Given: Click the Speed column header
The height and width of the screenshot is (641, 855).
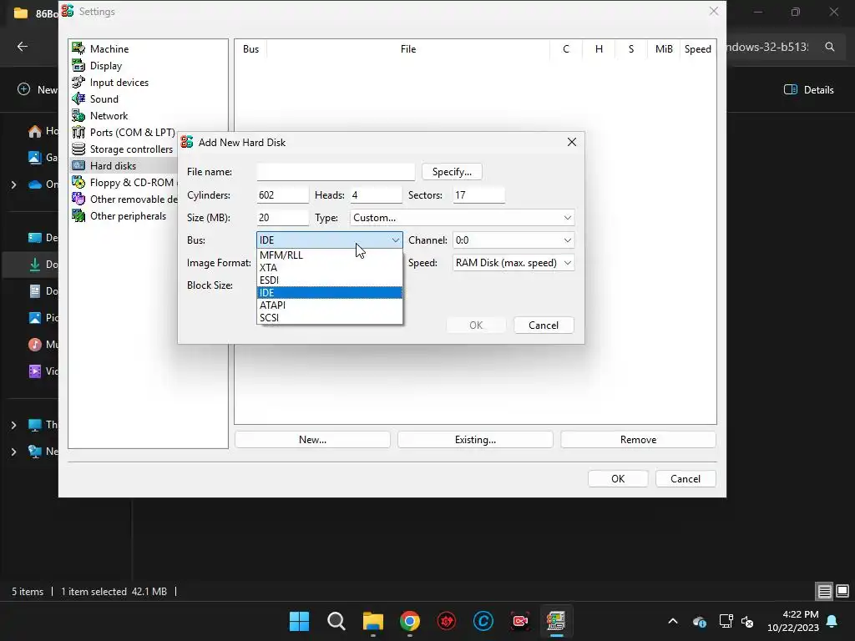Looking at the screenshot, I should point(697,49).
